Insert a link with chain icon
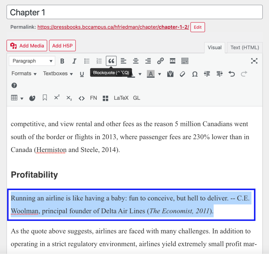269x254 pixels. pyautogui.click(x=160, y=61)
